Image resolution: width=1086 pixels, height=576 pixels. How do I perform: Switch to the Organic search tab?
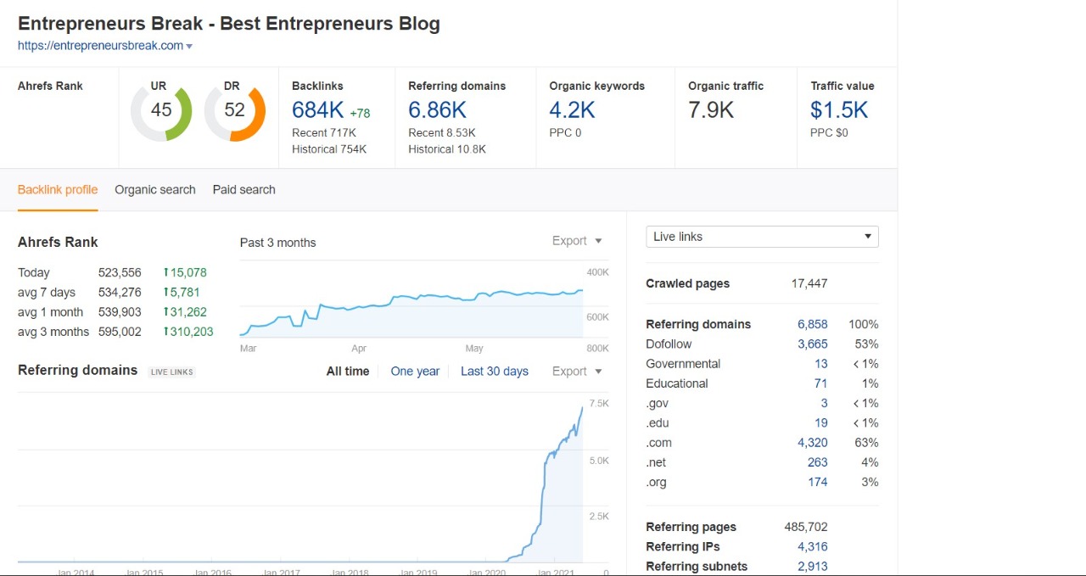tap(154, 189)
